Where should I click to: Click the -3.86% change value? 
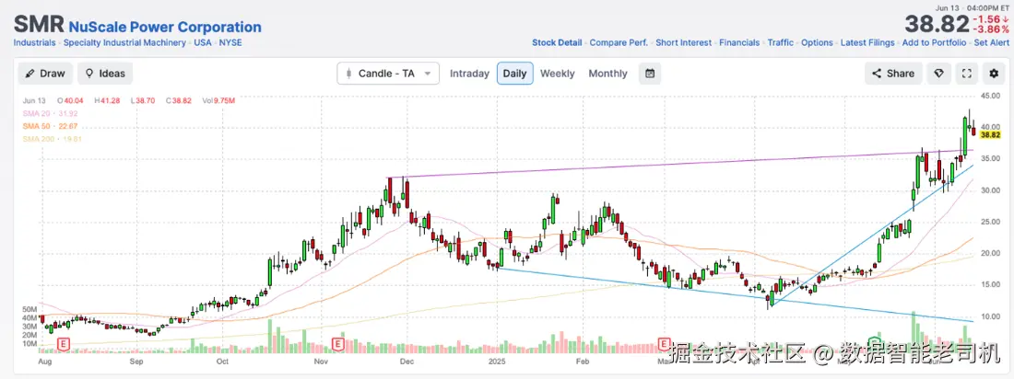(991, 29)
